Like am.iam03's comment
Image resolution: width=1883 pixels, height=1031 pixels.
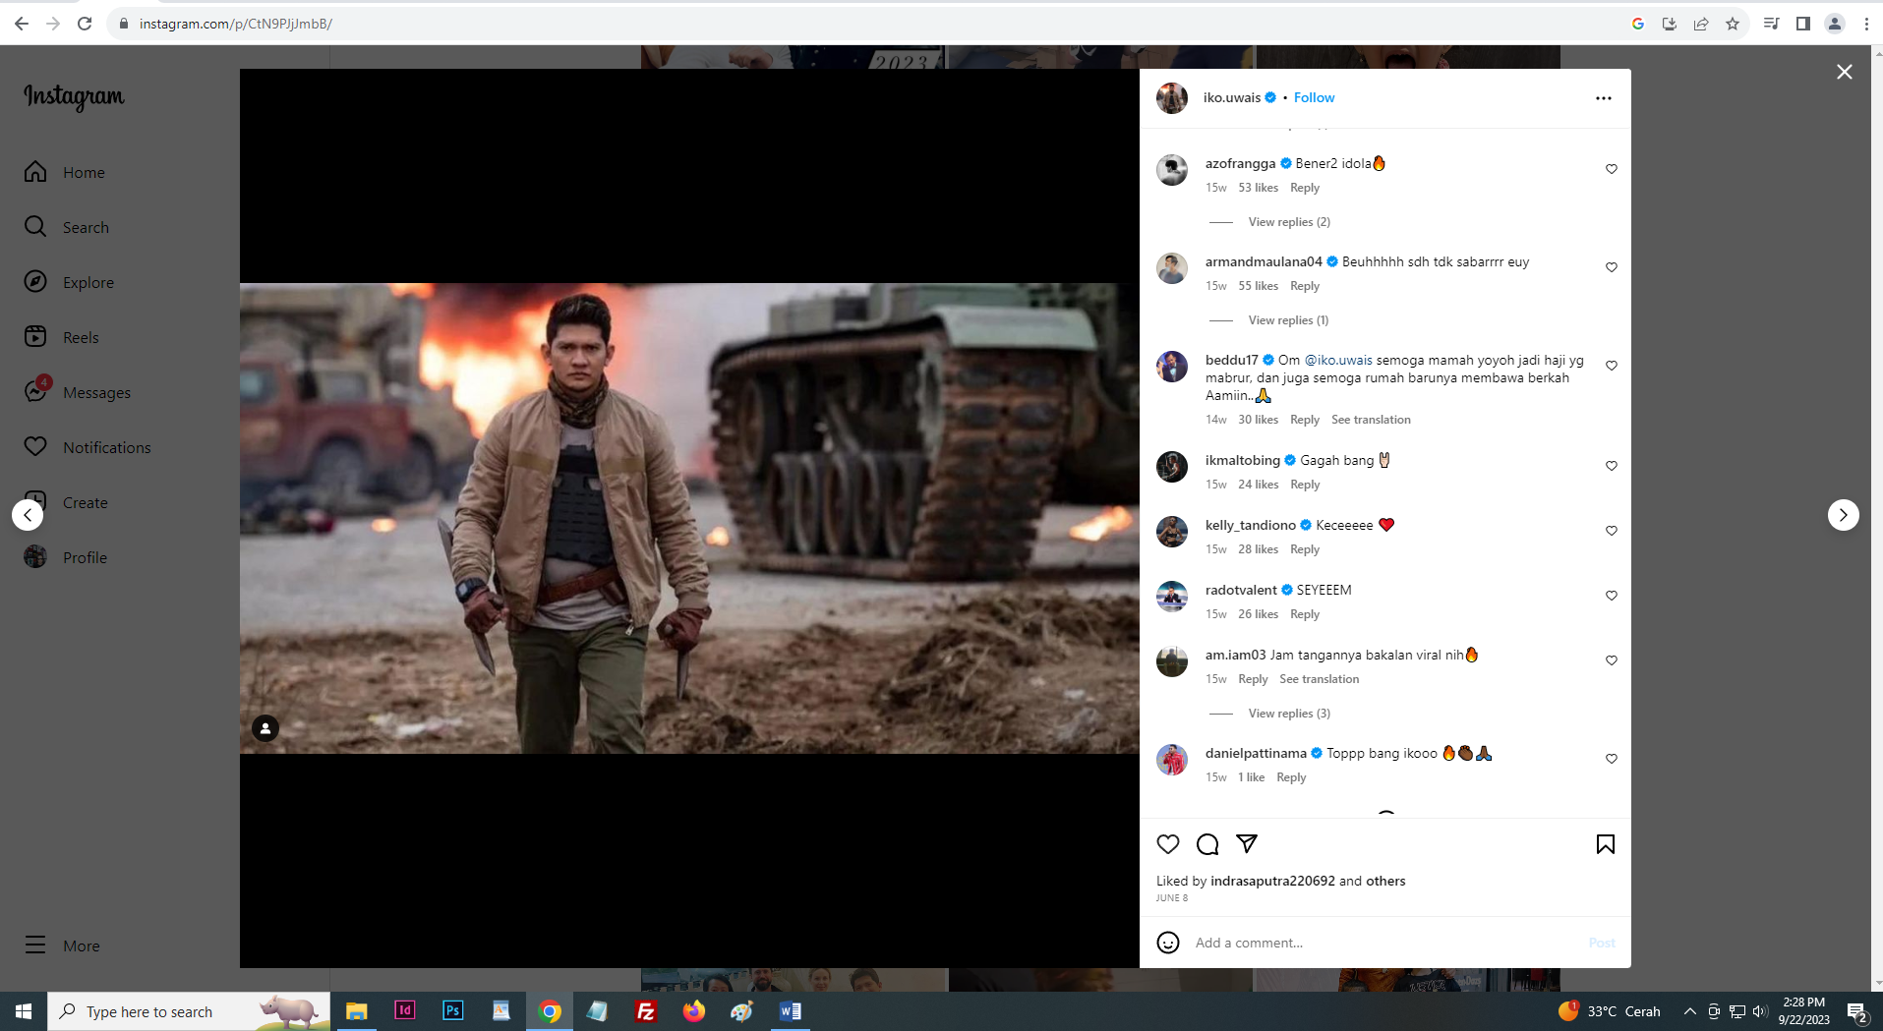1612,660
